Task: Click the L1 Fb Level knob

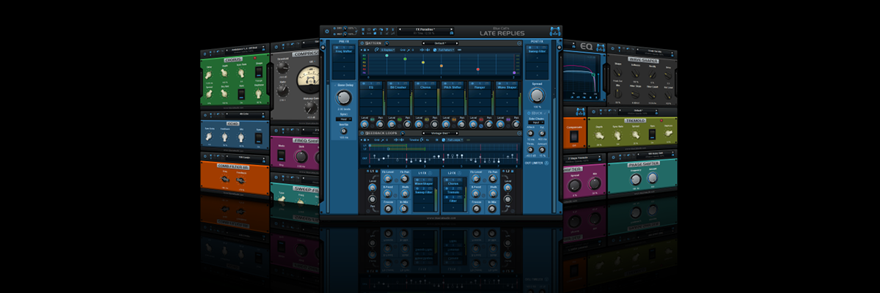Action: pyautogui.click(x=388, y=179)
